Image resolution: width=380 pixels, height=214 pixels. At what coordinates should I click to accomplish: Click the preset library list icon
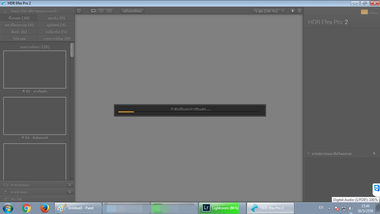pos(5,11)
